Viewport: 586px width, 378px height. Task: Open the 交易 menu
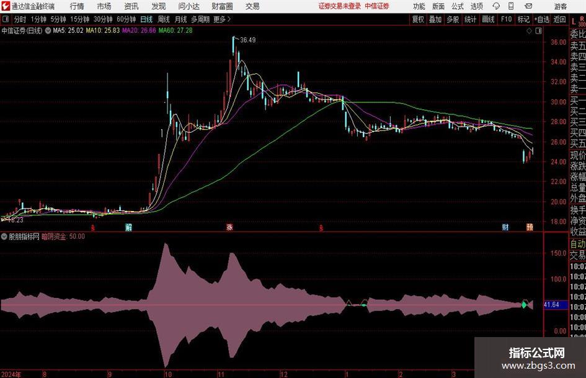pyautogui.click(x=252, y=6)
